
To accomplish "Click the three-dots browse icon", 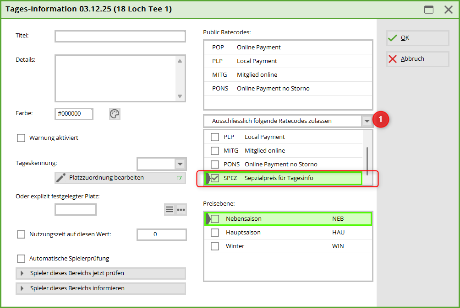I will [181, 209].
